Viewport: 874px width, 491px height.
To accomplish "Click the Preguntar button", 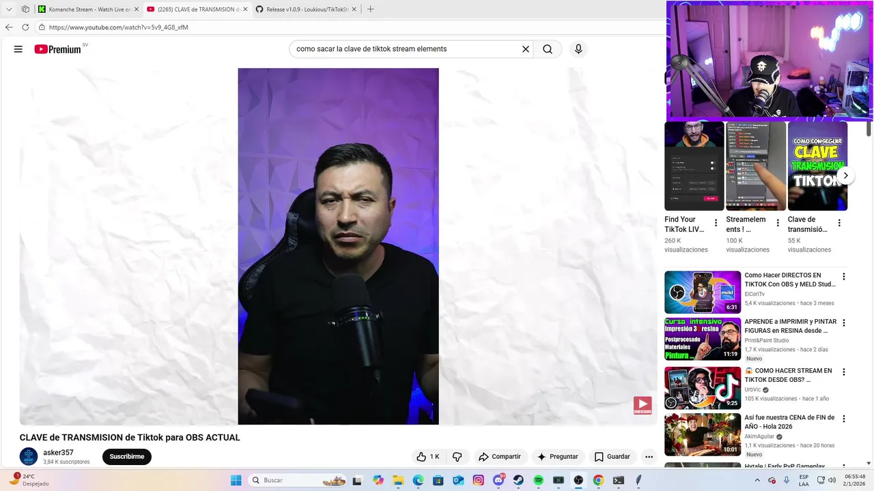I will [x=558, y=457].
